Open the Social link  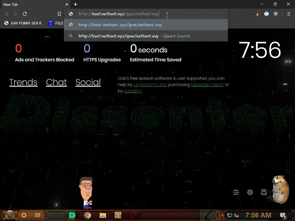pos(88,82)
